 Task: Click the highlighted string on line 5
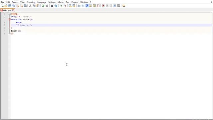click(24, 25)
